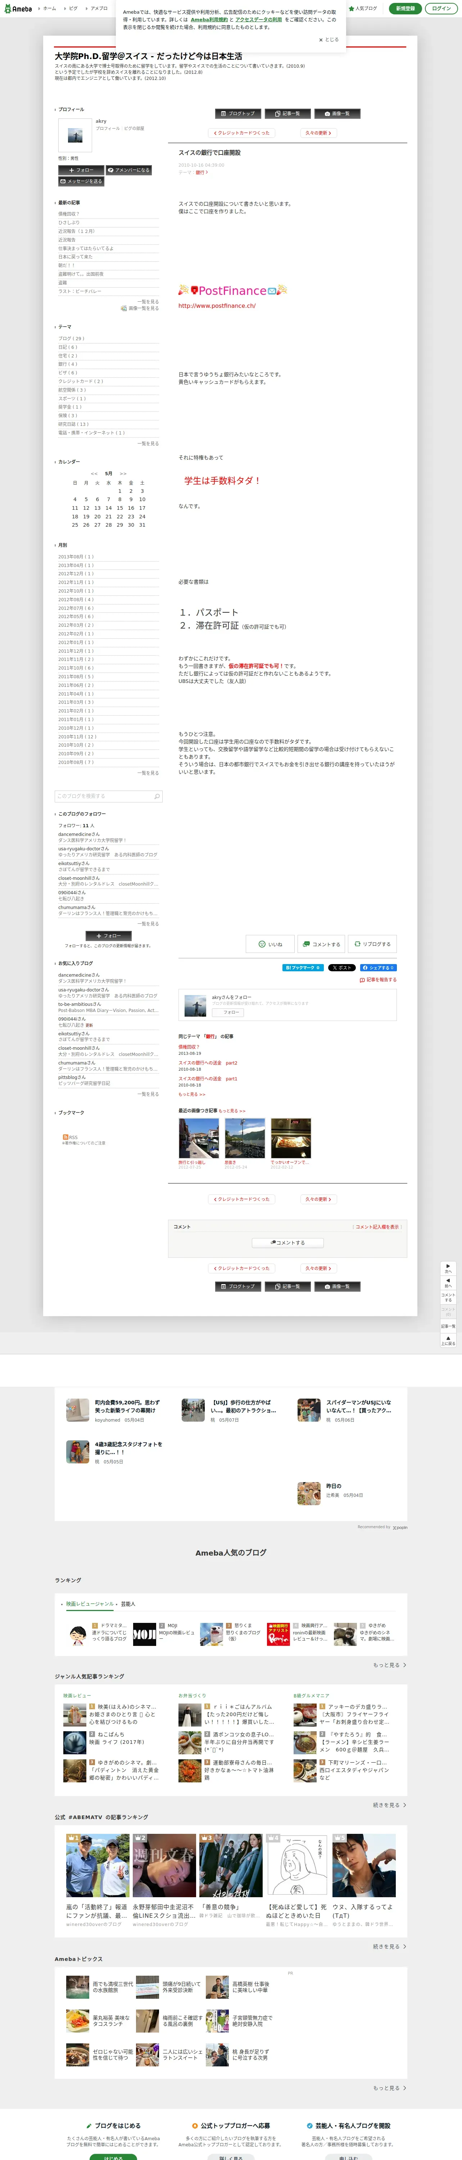The height and width of the screenshot is (2160, 462).
Task: Close the cookie notice with とじる
Action: coord(329,39)
